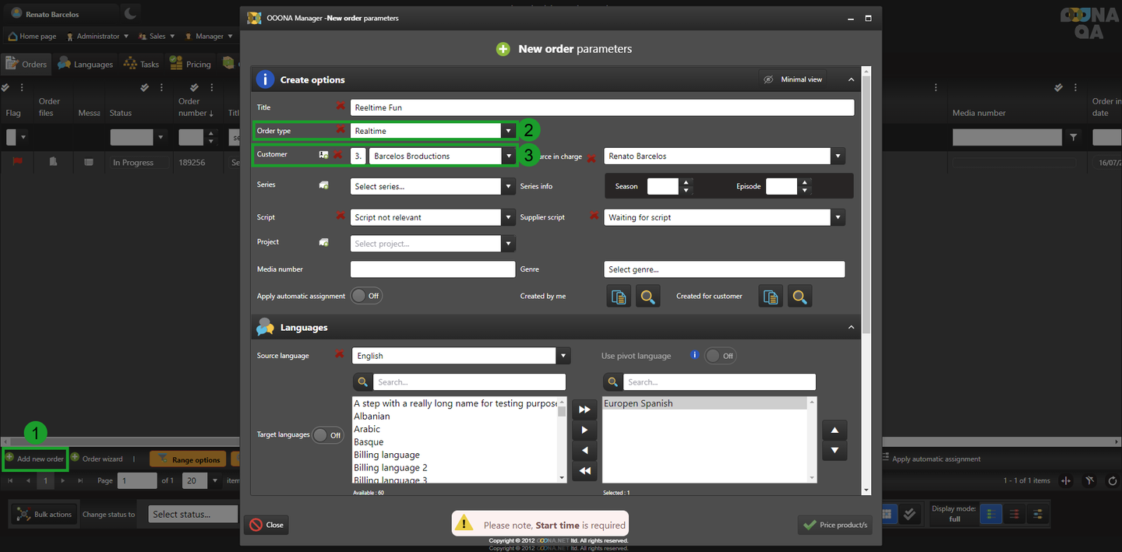The image size is (1122, 552).
Task: Click the blue info icon near pivot language
Action: pyautogui.click(x=694, y=355)
